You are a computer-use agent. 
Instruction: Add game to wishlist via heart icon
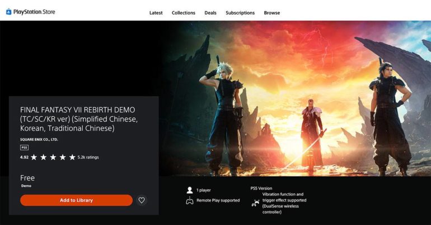click(x=142, y=200)
